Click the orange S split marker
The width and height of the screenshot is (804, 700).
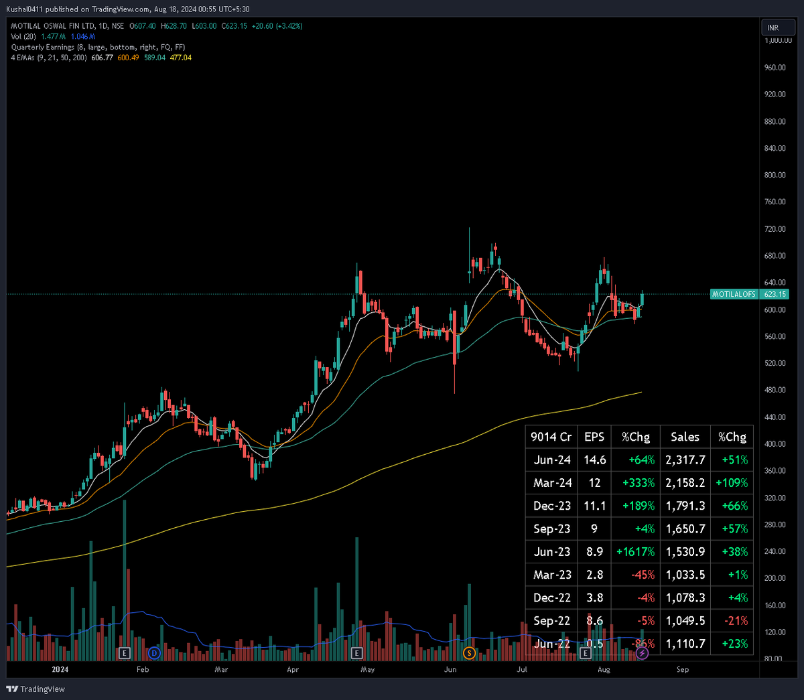(x=470, y=651)
